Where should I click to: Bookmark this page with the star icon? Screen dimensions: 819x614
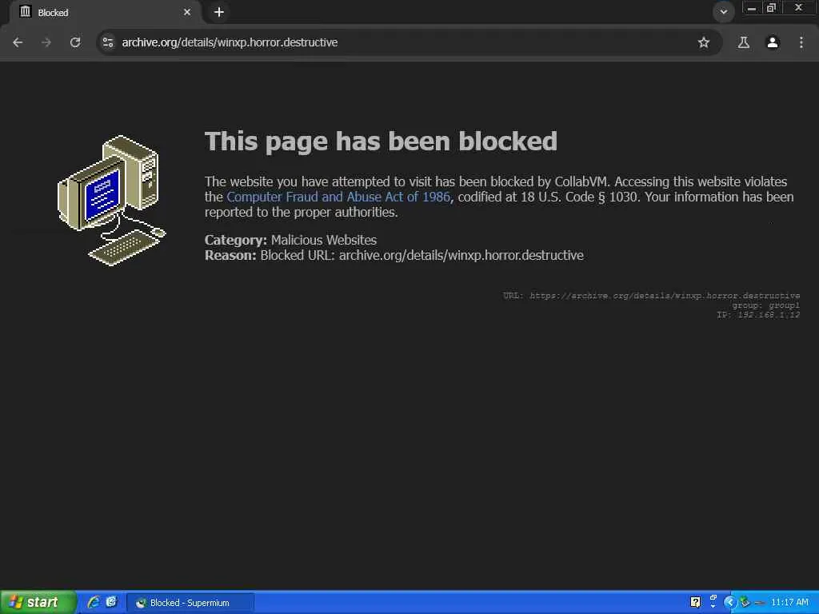pyautogui.click(x=704, y=42)
